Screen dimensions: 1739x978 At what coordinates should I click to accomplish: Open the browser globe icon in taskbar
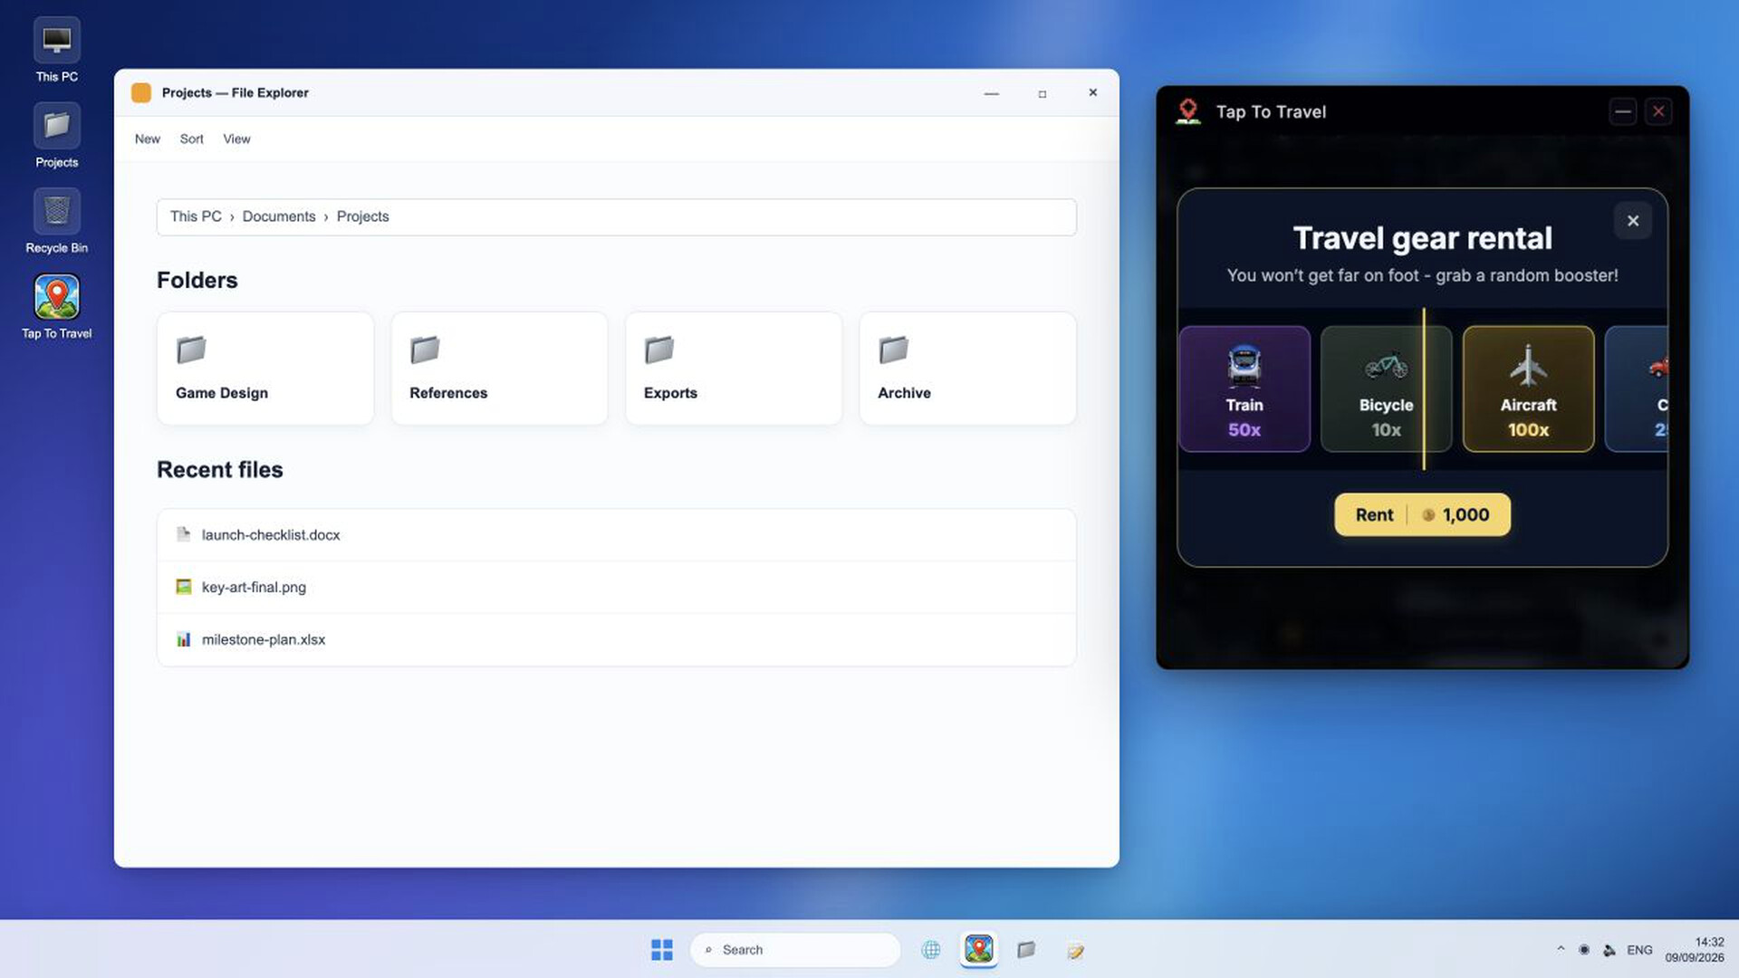click(x=931, y=949)
